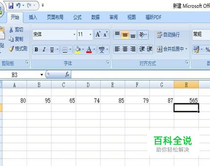Select the cell containing 95
Viewport: 210px width, 166px height.
coord(39,100)
